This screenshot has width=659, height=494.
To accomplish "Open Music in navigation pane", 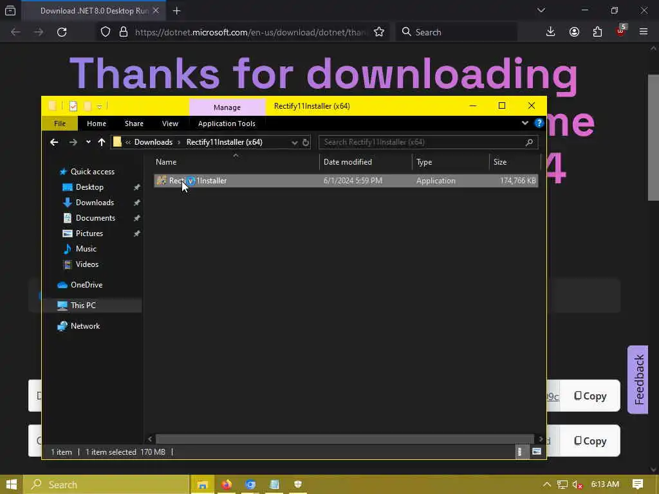I will tap(86, 249).
